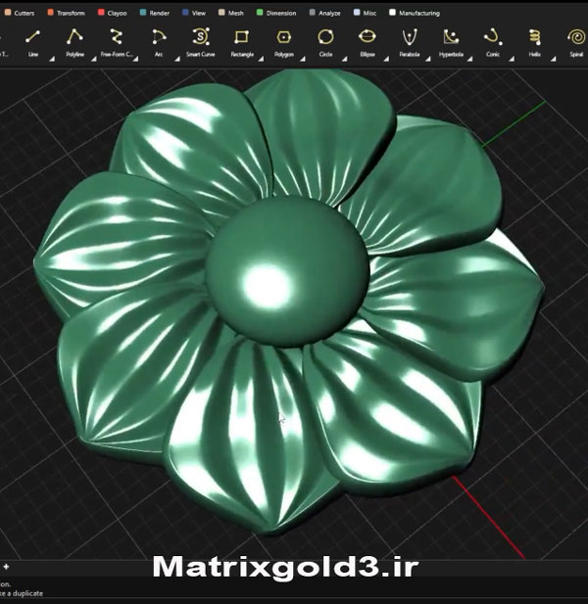Switch to the Dimension tab
Image resolution: width=588 pixels, height=604 pixels.
tap(276, 13)
